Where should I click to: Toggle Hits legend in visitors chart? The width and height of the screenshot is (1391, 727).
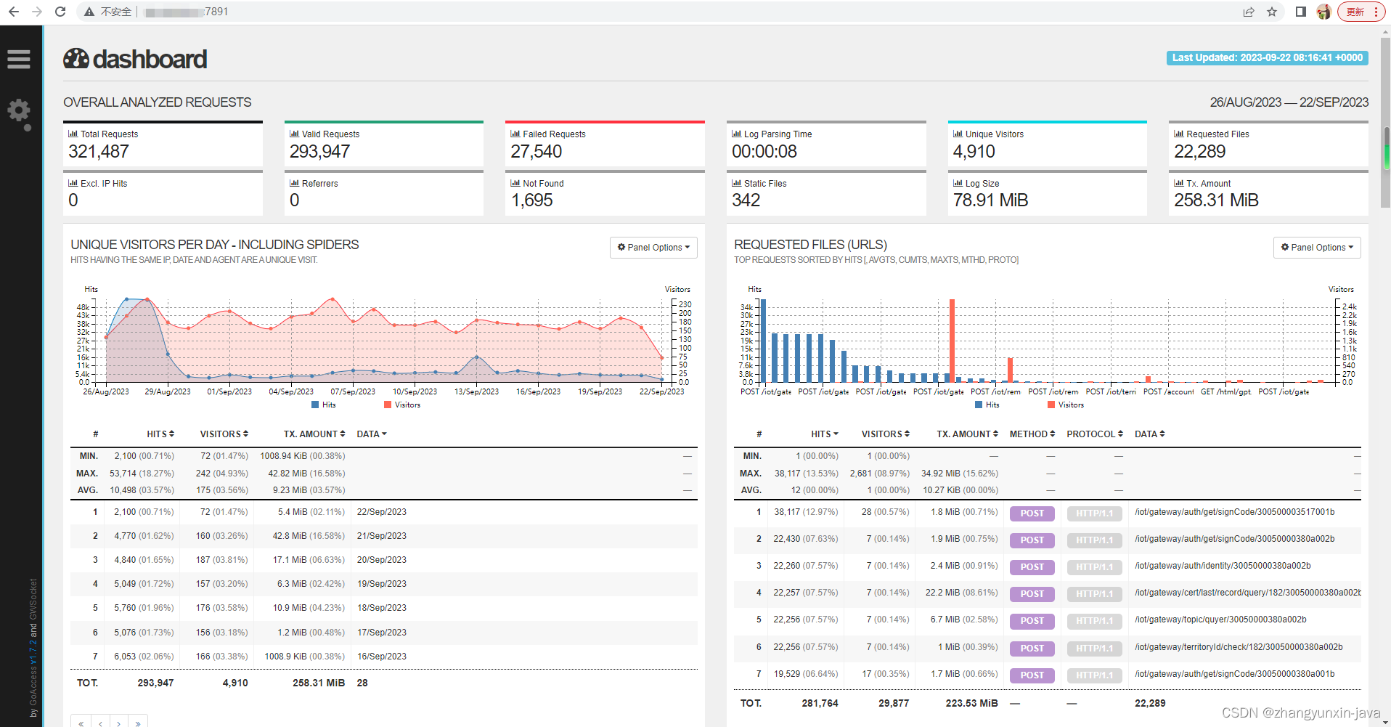pos(324,405)
